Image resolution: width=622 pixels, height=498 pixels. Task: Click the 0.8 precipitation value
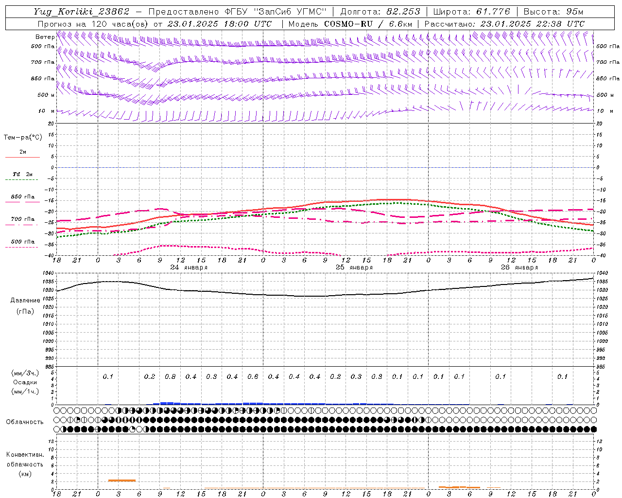pos(170,376)
